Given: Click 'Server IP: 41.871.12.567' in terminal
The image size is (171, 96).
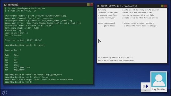Looking at the screenshot, I should pos(22,11).
